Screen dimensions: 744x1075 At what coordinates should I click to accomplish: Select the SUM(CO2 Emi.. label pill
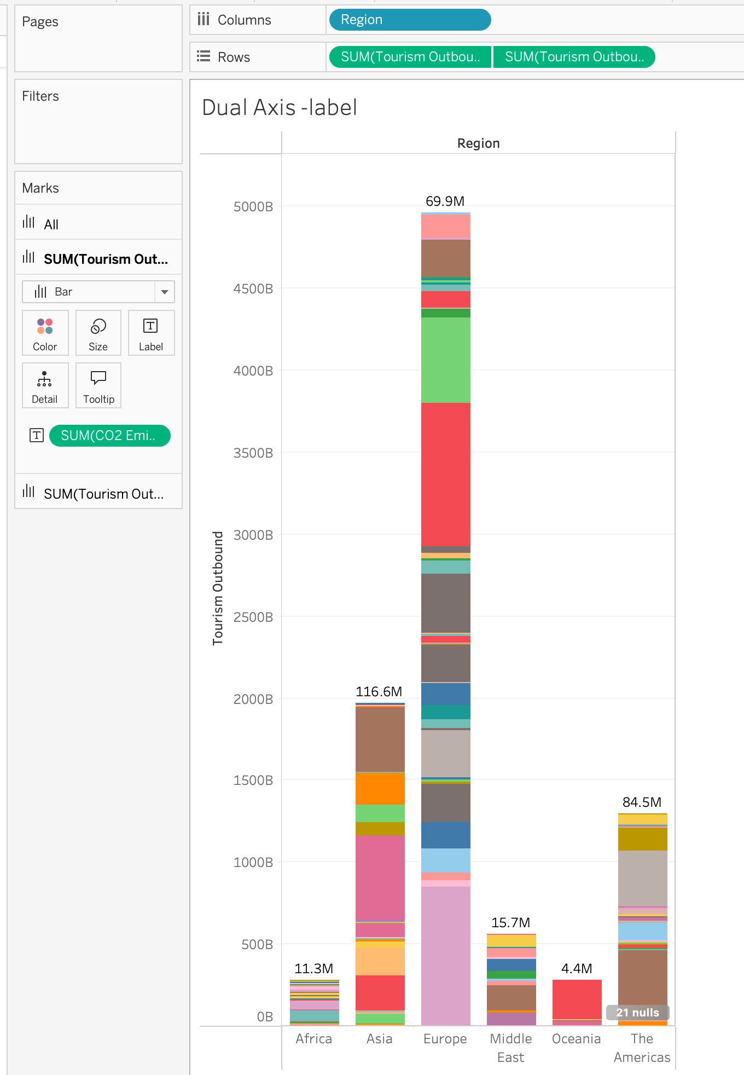(x=110, y=436)
